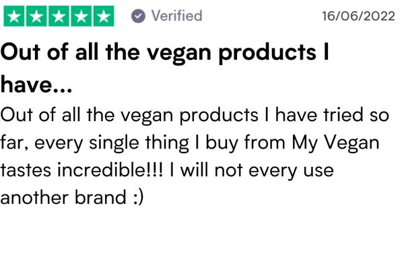Click the word 'products' in review title
The image size is (404, 269).
[267, 54]
